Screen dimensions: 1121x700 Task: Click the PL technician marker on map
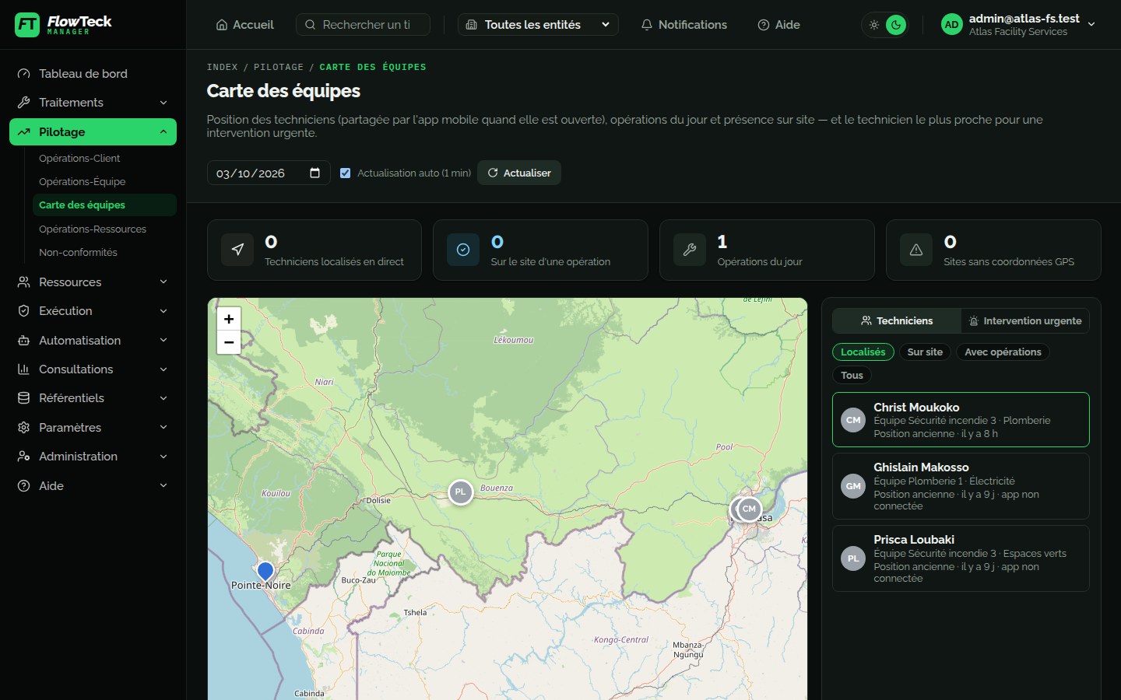(x=461, y=492)
